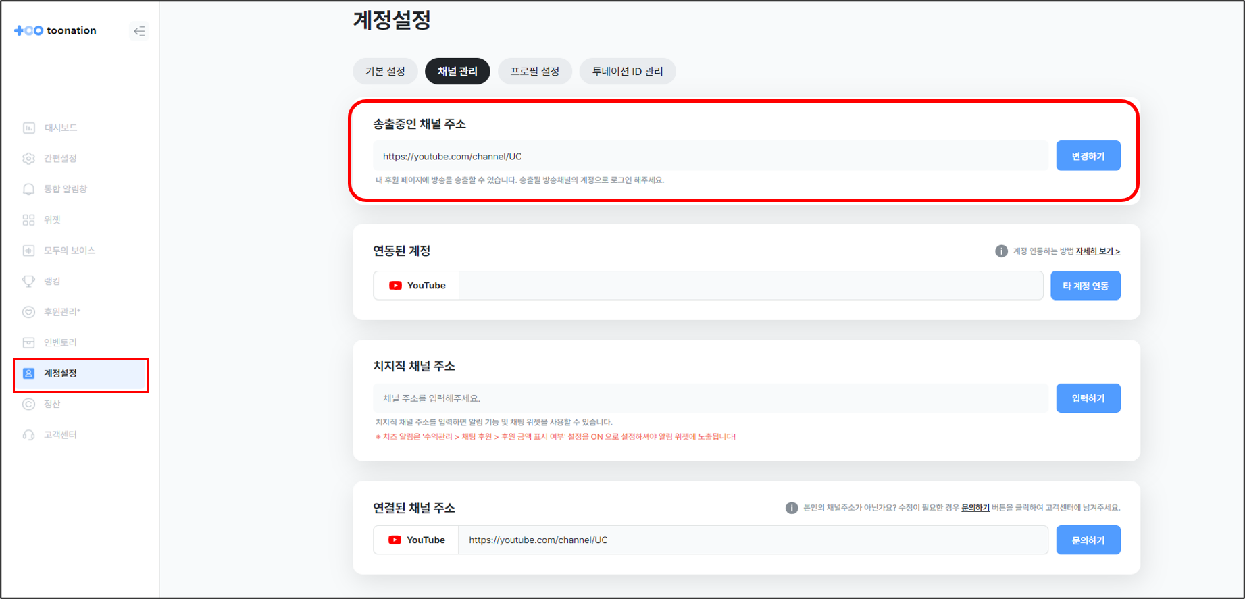Click the 인벤토리 box icon
The image size is (1245, 599).
28,342
